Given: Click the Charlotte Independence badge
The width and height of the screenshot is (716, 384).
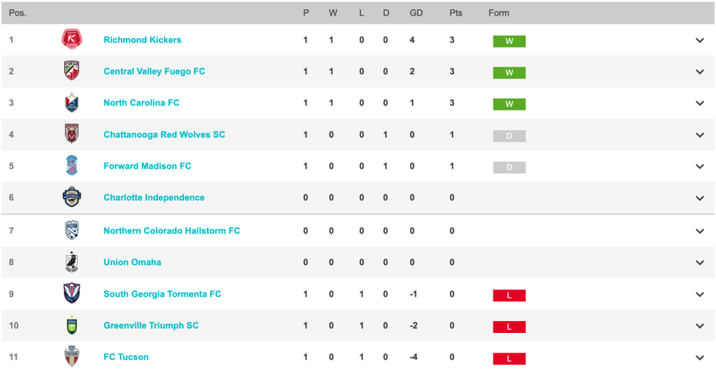Looking at the screenshot, I should [x=71, y=197].
